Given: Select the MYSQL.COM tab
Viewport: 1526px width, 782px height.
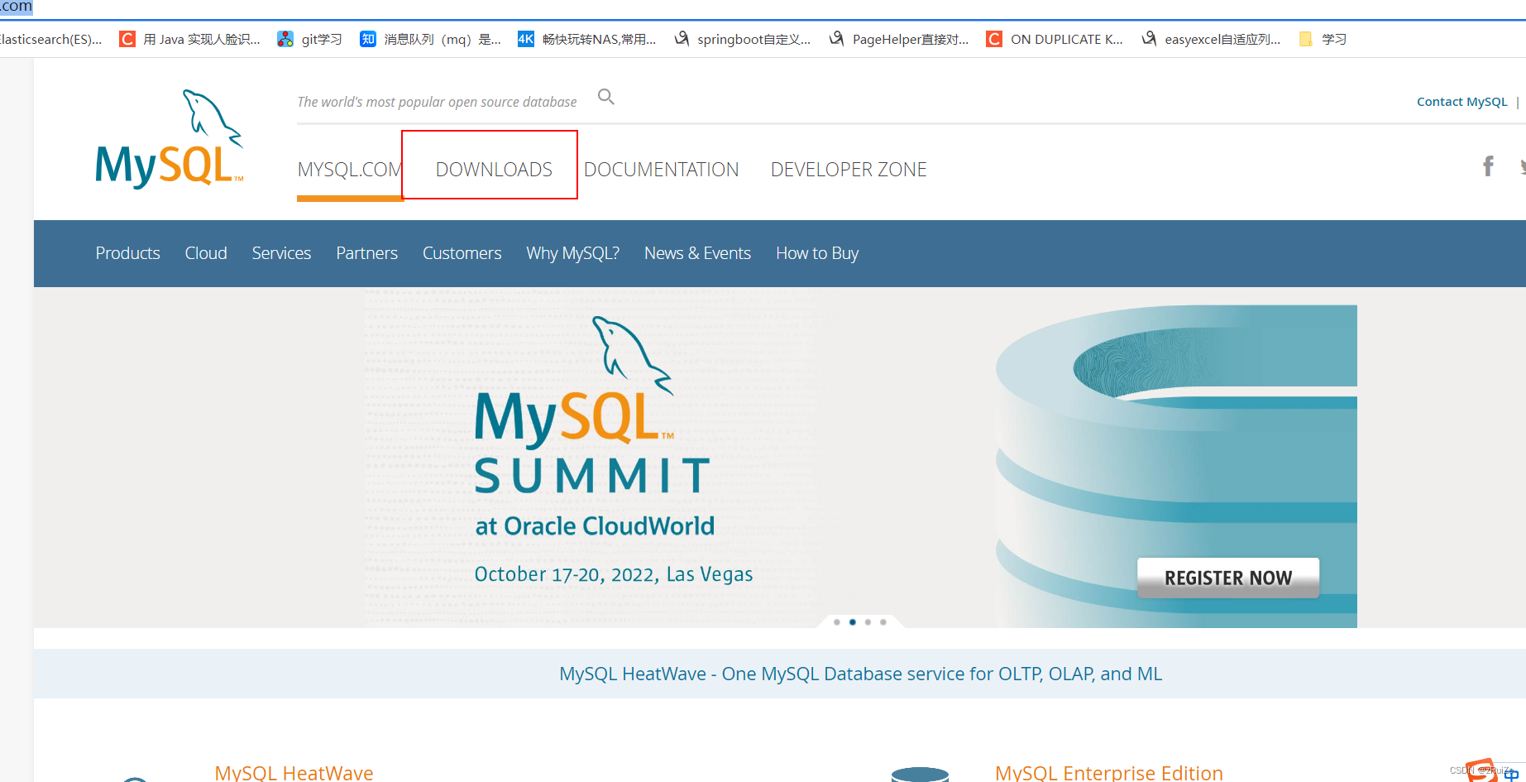Looking at the screenshot, I should pos(350,170).
